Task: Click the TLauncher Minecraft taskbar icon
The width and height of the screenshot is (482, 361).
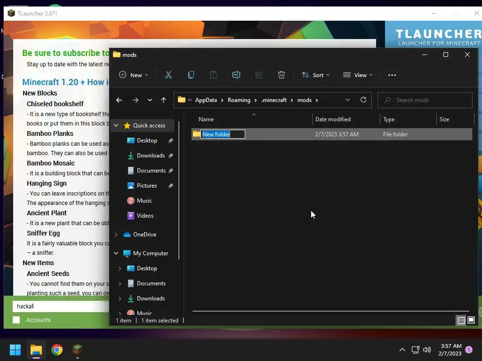Action: [x=78, y=350]
